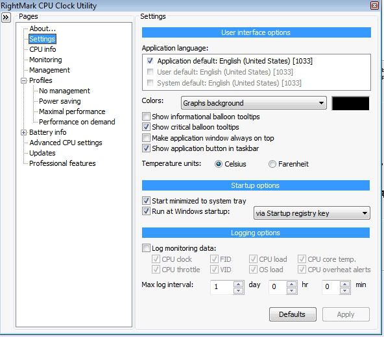Image resolution: width=384 pixels, height=337 pixels.
Task: Increase the Max log interval min value
Action: coord(345,284)
